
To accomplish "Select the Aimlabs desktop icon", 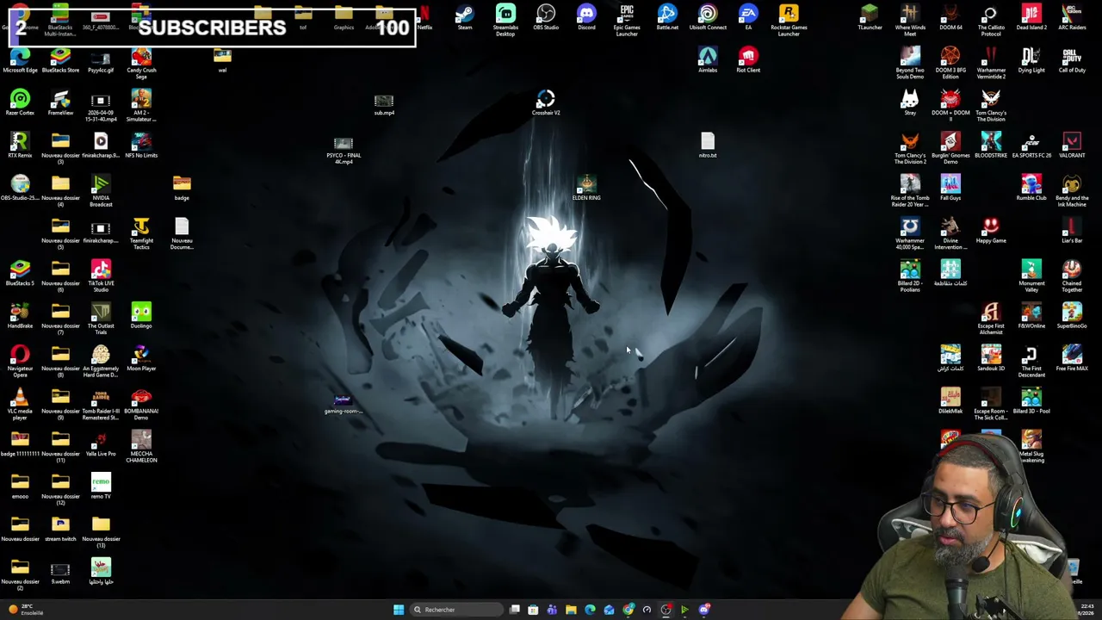I will coord(708,60).
